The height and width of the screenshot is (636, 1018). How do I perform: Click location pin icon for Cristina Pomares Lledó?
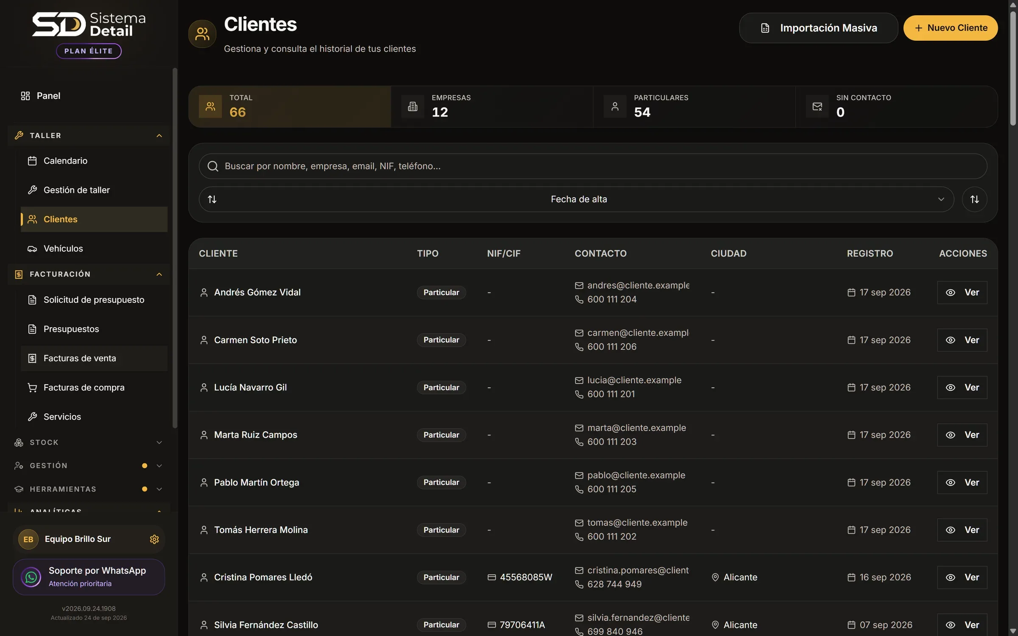(x=715, y=577)
